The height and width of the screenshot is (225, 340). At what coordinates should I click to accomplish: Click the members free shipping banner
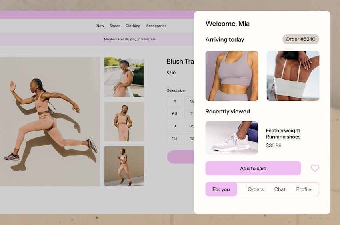pos(130,39)
